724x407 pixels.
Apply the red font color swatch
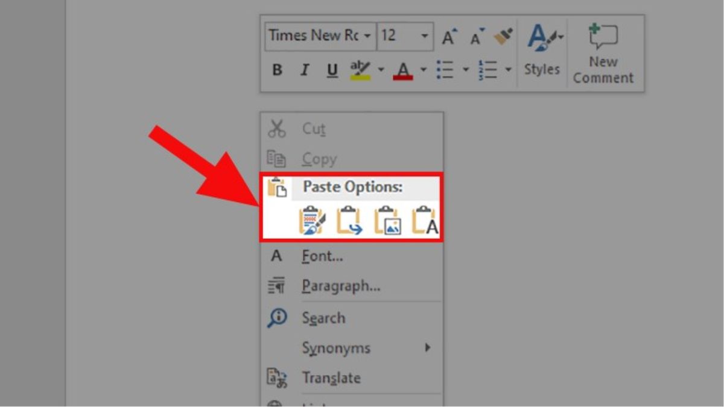click(x=402, y=71)
